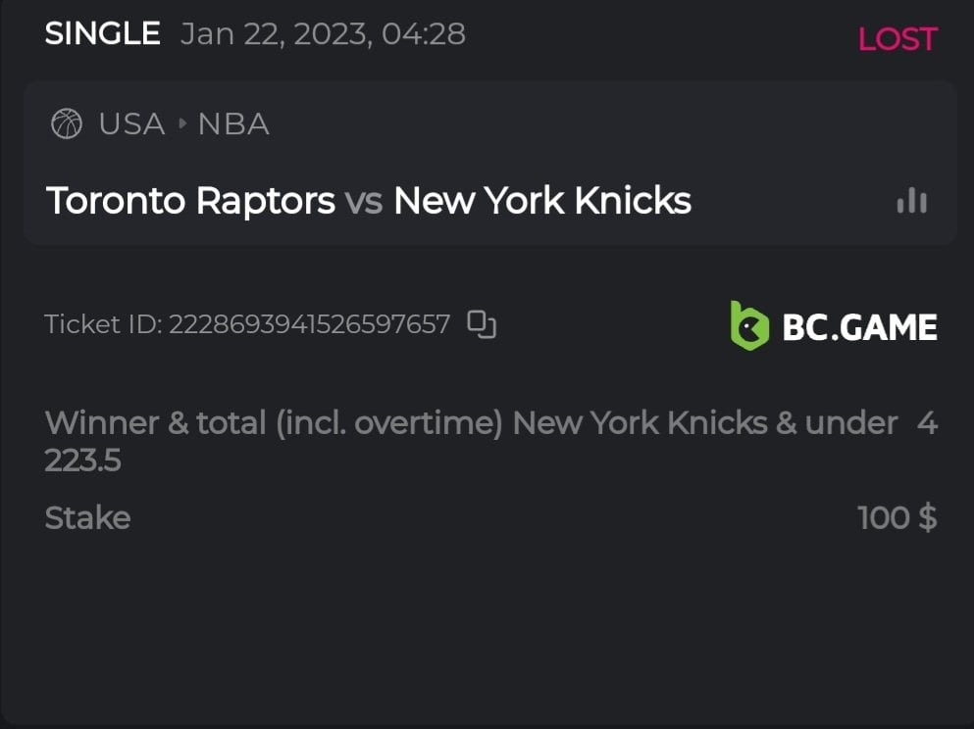The width and height of the screenshot is (974, 729).
Task: Click the 100 $ stake amount
Action: (x=897, y=517)
